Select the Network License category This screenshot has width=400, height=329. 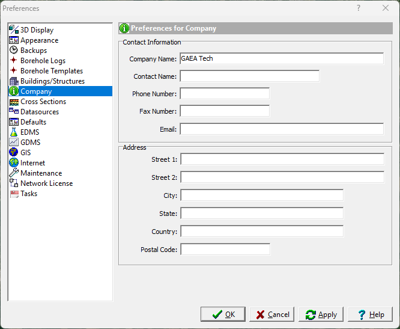pos(46,183)
